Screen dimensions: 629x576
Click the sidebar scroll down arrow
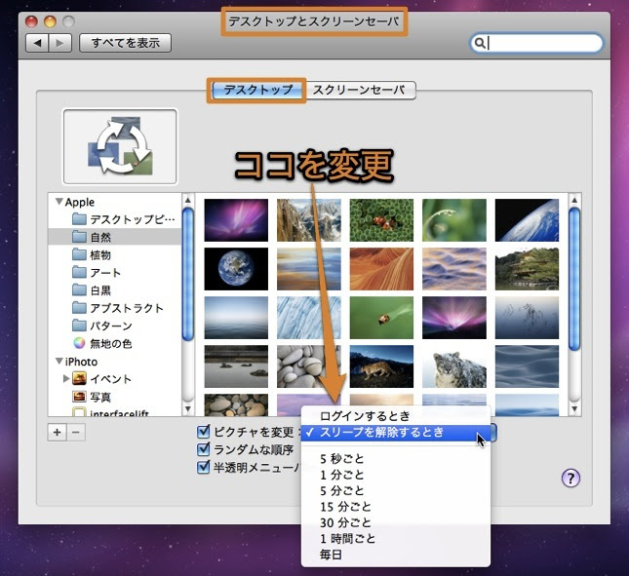click(x=188, y=408)
